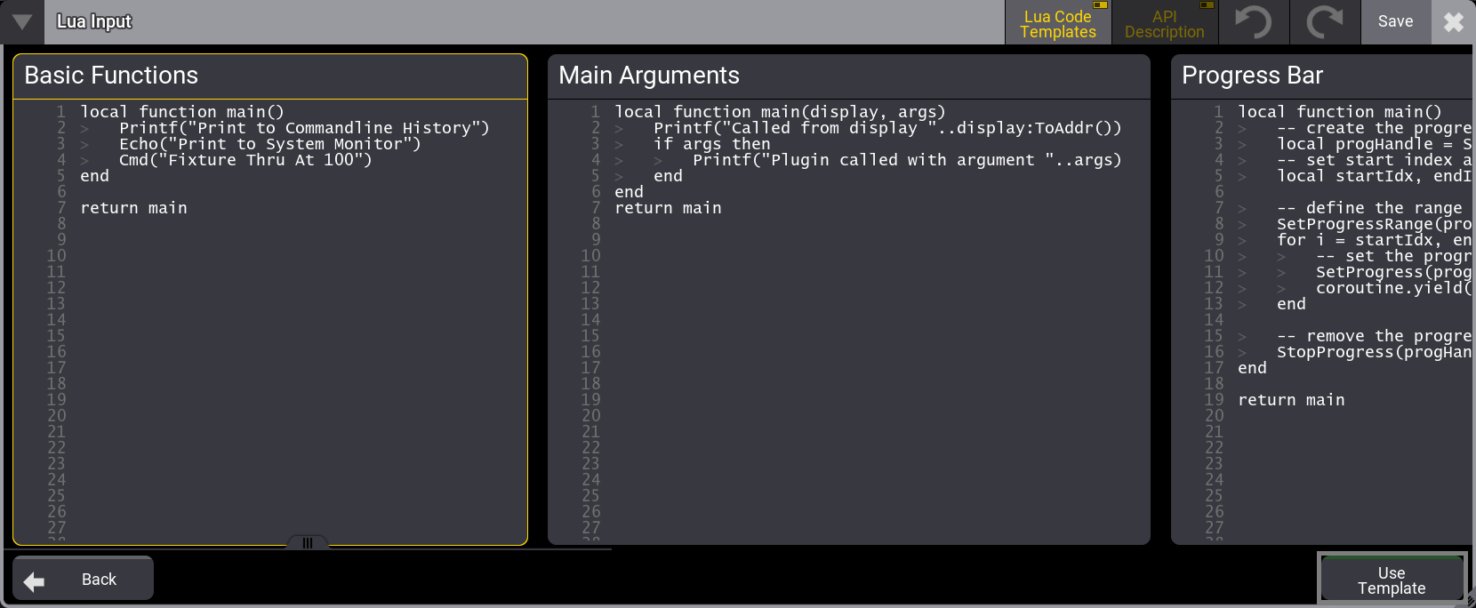Toggle API Description view

pos(1164,23)
